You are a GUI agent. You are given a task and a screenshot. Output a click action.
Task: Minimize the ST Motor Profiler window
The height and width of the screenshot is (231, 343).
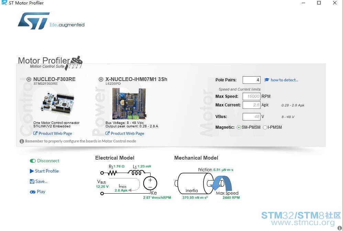[303, 3]
